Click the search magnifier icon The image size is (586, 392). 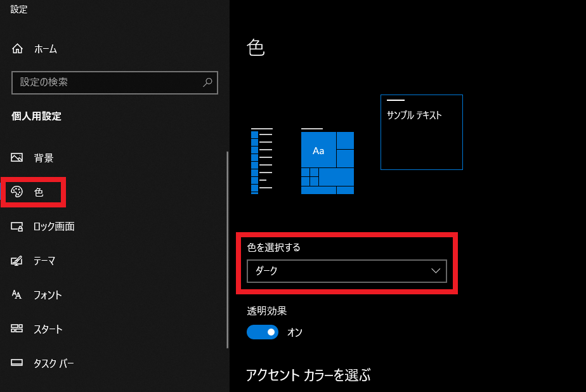207,82
